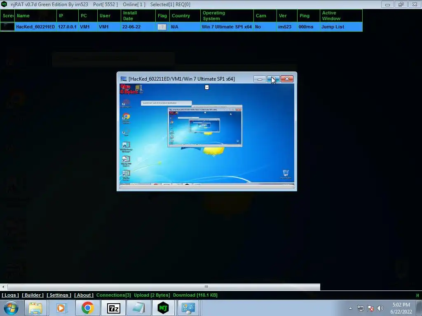The image size is (422, 316).
Task: Click the Active Window column header
Action: [341, 16]
